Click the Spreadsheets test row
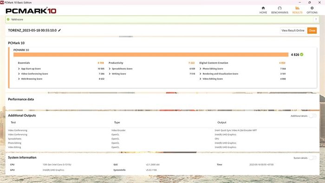The image size is (325, 183). click(x=15, y=139)
